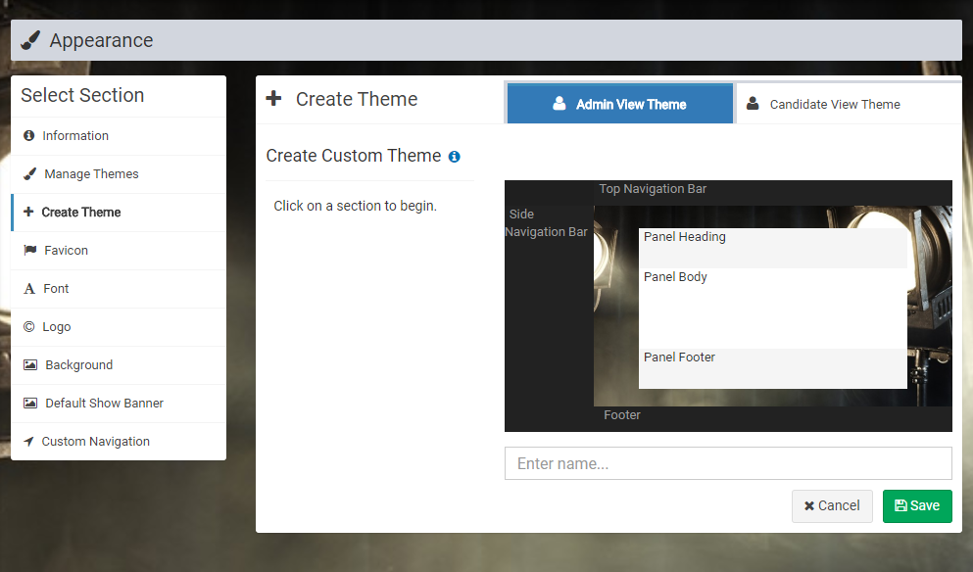Switch to Candidate View Theme tab
The image size is (973, 572).
click(x=849, y=104)
